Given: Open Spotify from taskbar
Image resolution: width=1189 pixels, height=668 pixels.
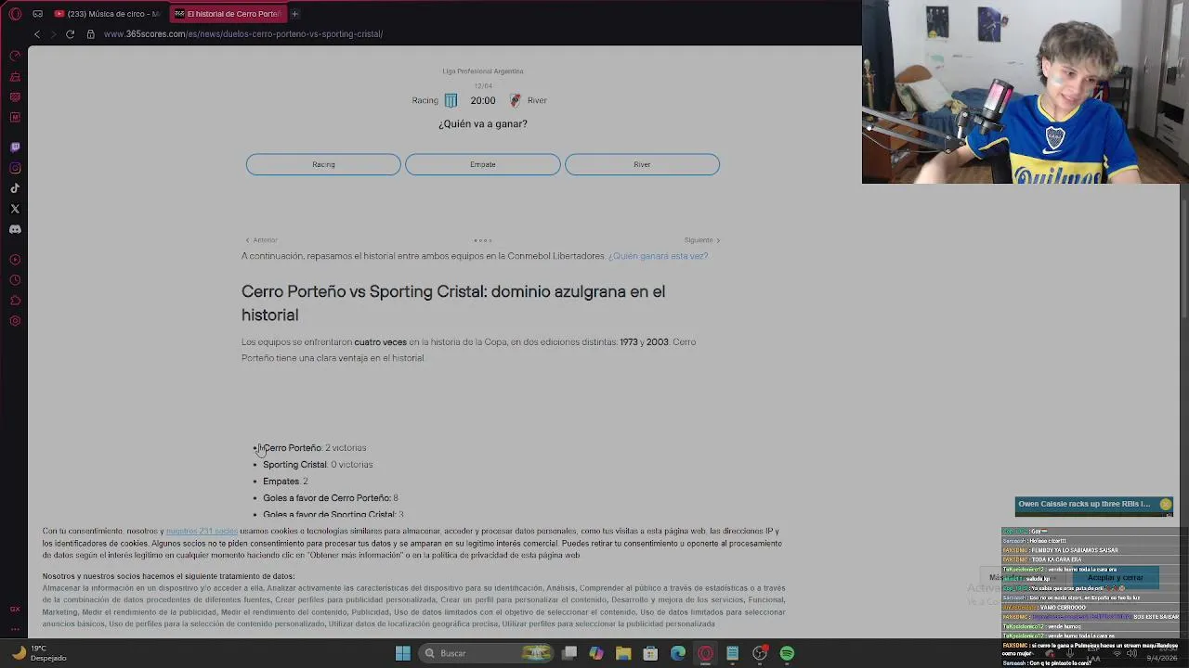Looking at the screenshot, I should tap(787, 653).
